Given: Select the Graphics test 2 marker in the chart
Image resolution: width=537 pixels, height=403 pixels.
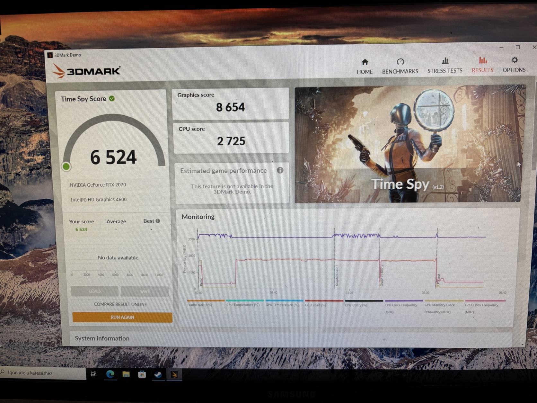Looking at the screenshot, I should point(382,275).
